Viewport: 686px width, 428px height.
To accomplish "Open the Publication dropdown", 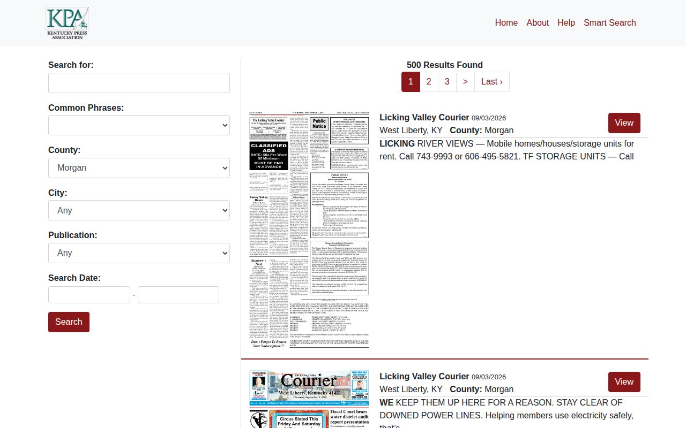I will [139, 253].
